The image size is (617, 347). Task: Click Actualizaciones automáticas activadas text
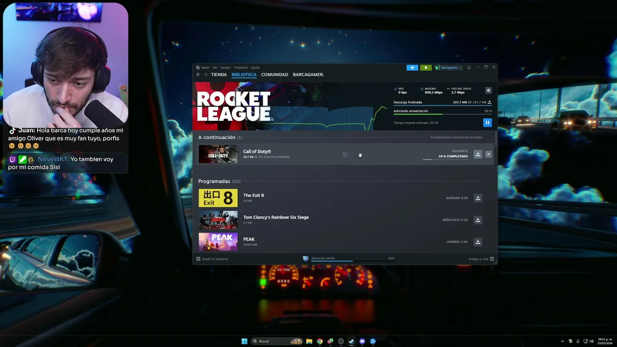coord(456,137)
